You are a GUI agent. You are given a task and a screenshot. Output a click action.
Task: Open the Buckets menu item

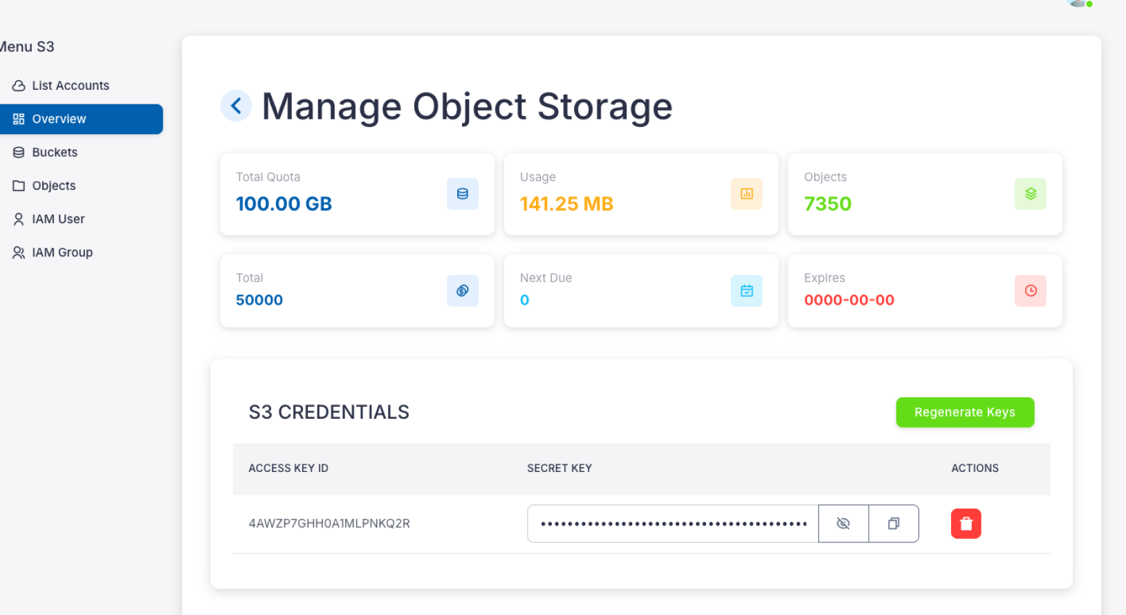click(x=82, y=152)
